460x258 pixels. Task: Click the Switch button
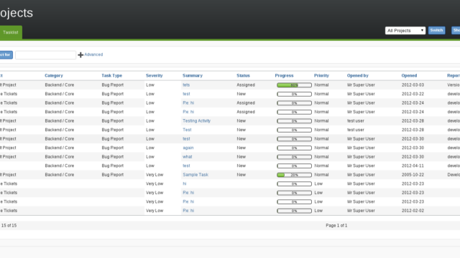436,30
